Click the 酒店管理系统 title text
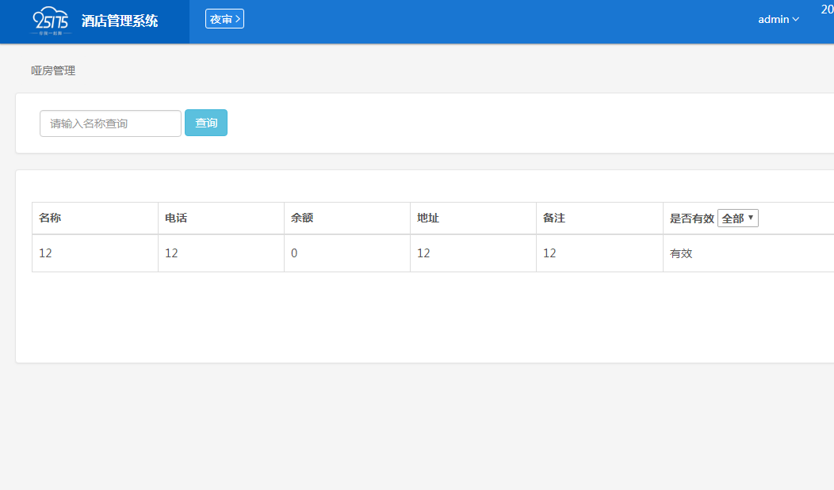The image size is (834, 490). (120, 21)
